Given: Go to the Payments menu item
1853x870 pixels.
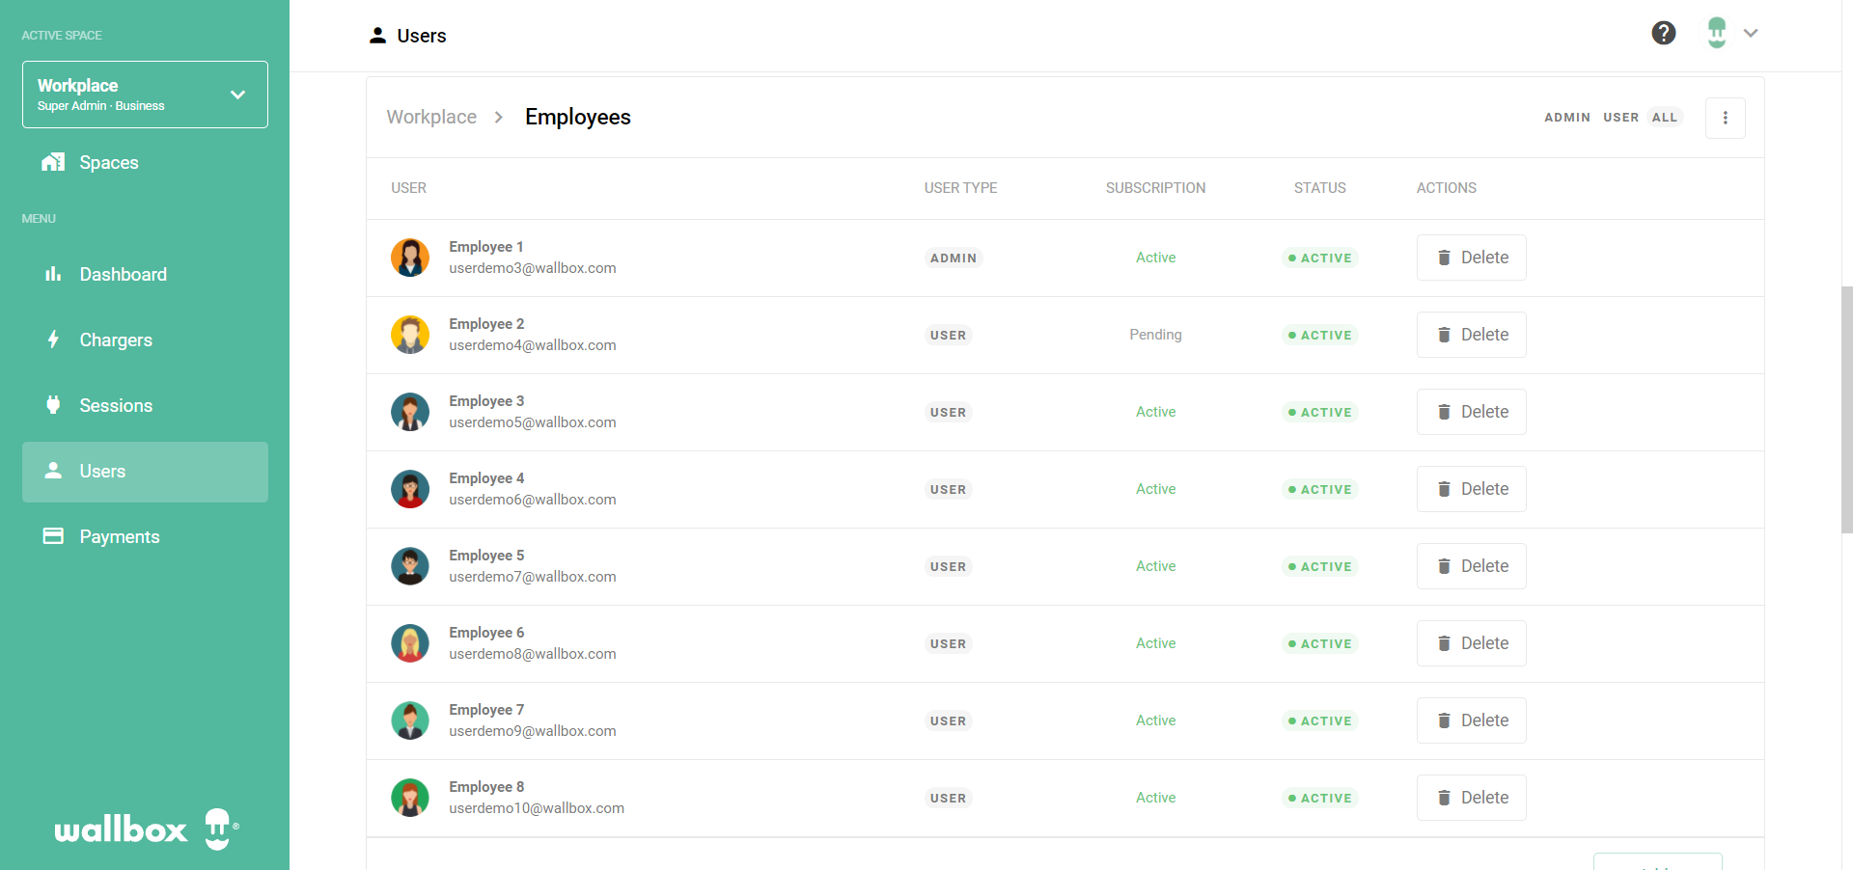Looking at the screenshot, I should (x=119, y=537).
